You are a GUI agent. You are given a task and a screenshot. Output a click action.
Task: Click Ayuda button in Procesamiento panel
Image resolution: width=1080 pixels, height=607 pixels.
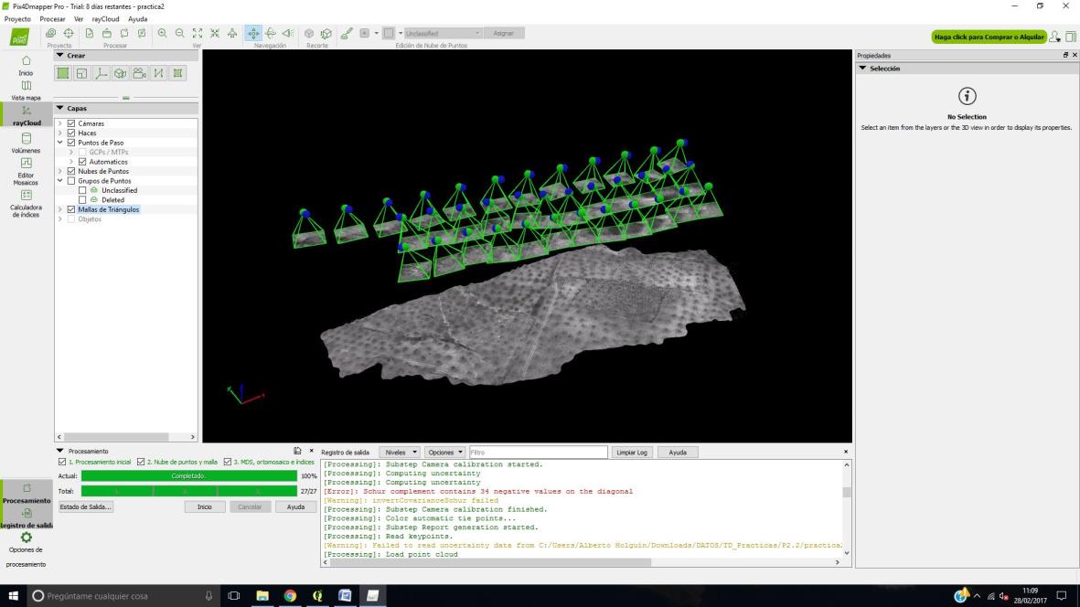[x=295, y=506]
